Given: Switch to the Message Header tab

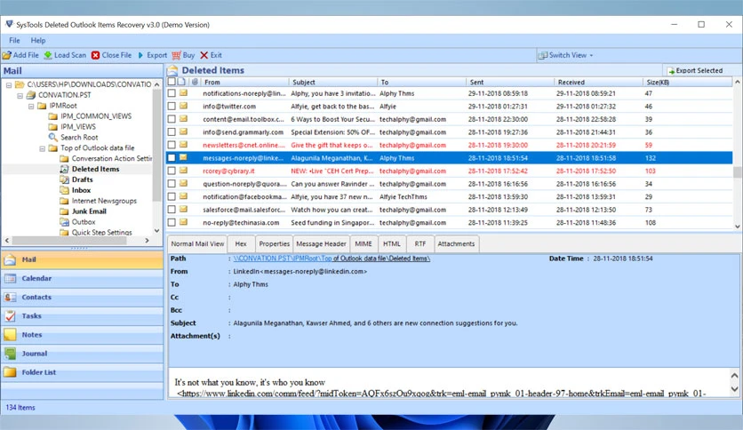Looking at the screenshot, I should tap(321, 244).
